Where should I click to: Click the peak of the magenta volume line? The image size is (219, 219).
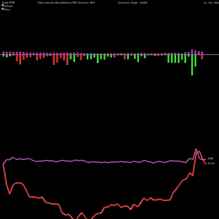(196, 149)
